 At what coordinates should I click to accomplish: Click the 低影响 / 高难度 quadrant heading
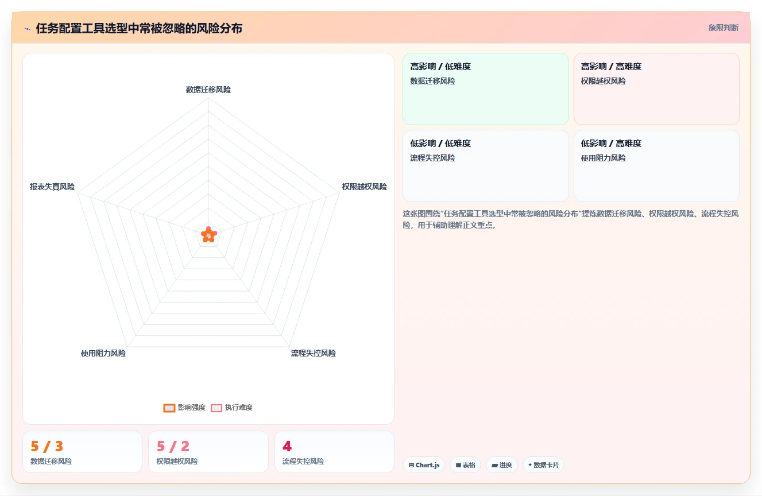coord(611,144)
